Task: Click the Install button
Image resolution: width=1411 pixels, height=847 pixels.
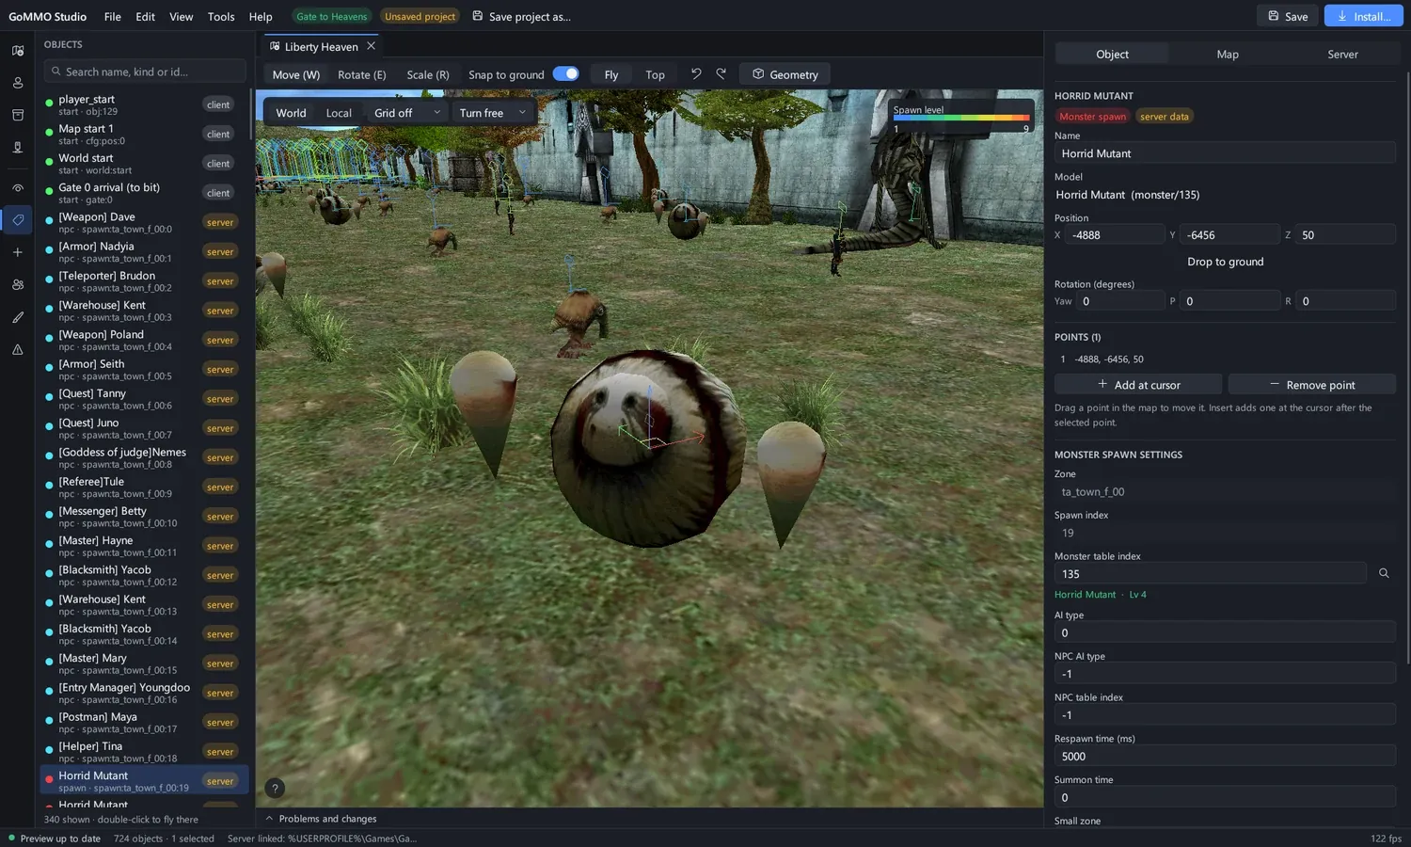Action: tap(1364, 16)
